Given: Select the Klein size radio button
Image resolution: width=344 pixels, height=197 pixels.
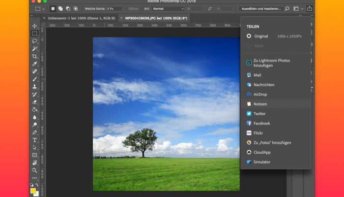Looking at the screenshot, I should (x=249, y=46).
